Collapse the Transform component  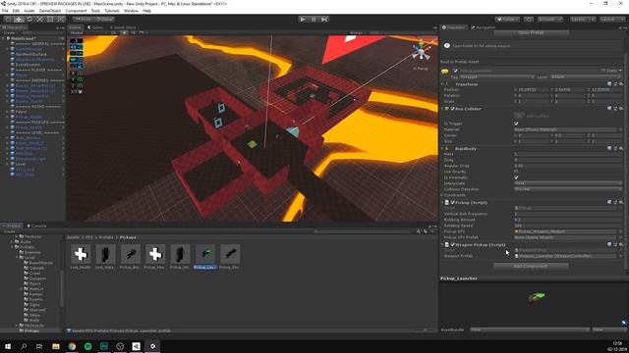click(443, 84)
